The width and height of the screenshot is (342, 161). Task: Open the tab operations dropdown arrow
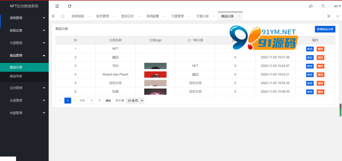pos(338,16)
